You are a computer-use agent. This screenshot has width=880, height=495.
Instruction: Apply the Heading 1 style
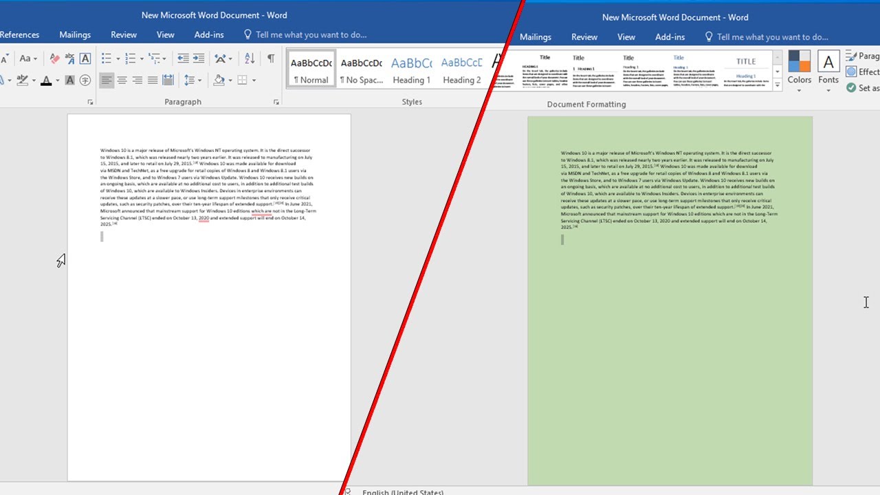pyautogui.click(x=411, y=69)
